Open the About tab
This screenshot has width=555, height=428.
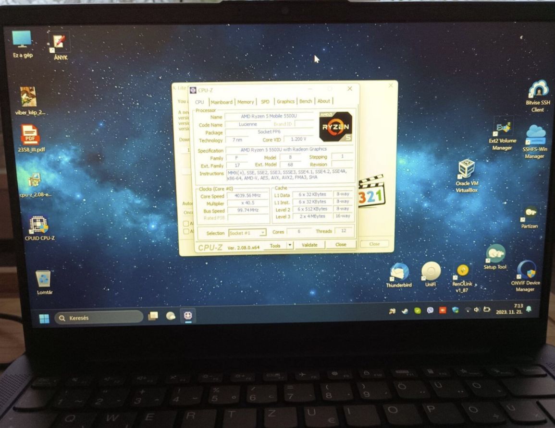pos(323,101)
